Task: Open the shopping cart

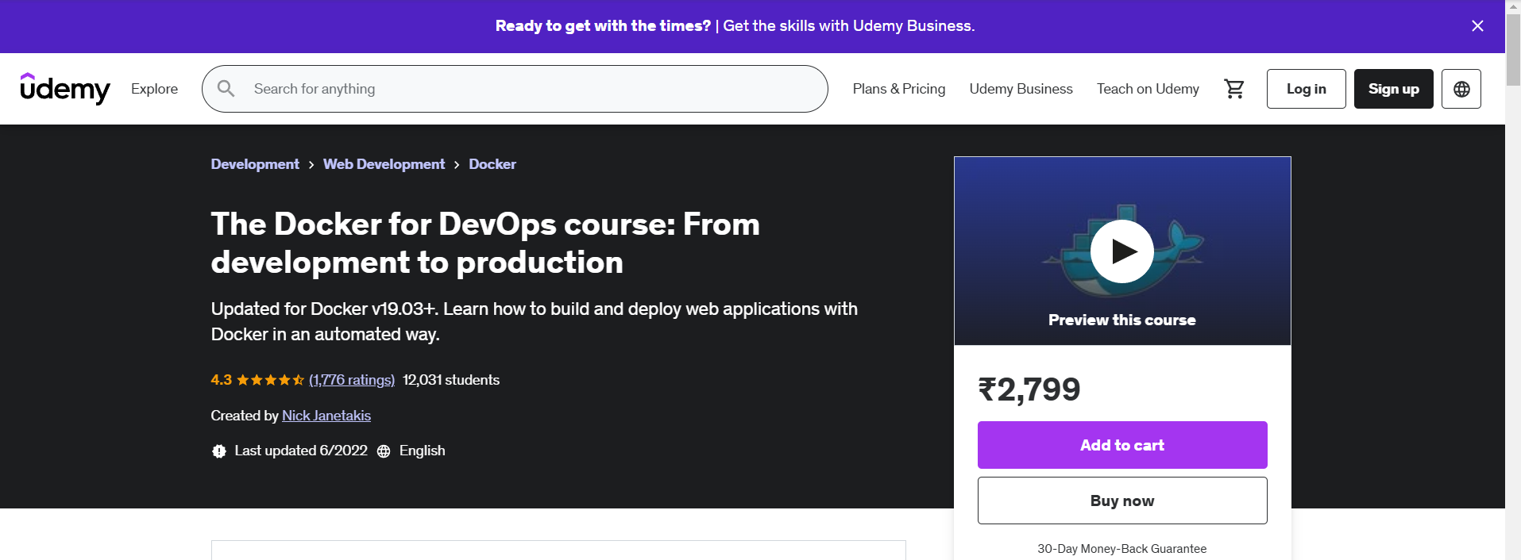Action: (1233, 89)
